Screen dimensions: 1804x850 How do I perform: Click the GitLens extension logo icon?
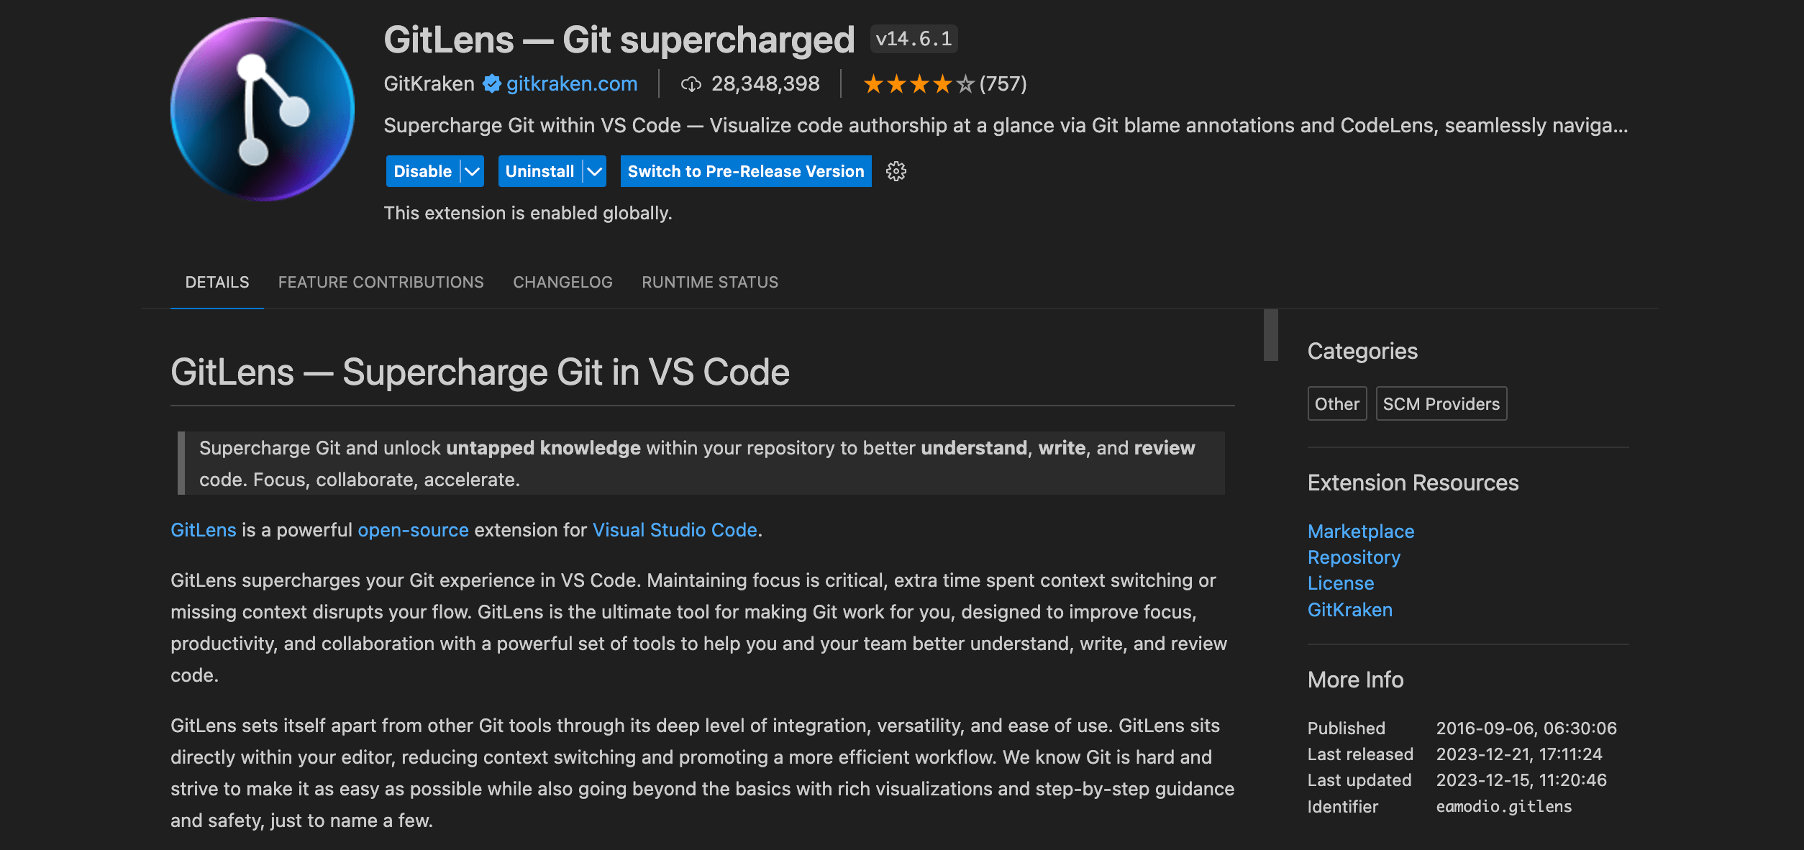point(263,109)
